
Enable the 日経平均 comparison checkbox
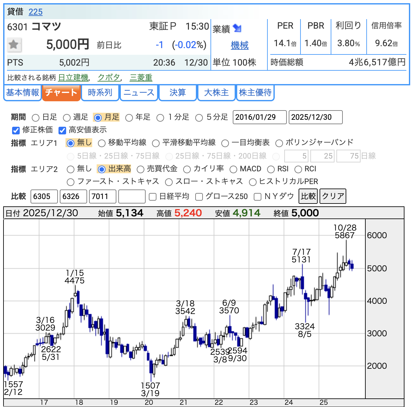coord(153,197)
